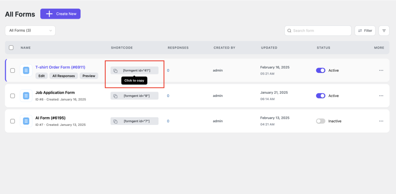Click 'ID #8 · Created: January 16, 2025' text
Viewport: 396px width, 194px height.
pos(61,100)
